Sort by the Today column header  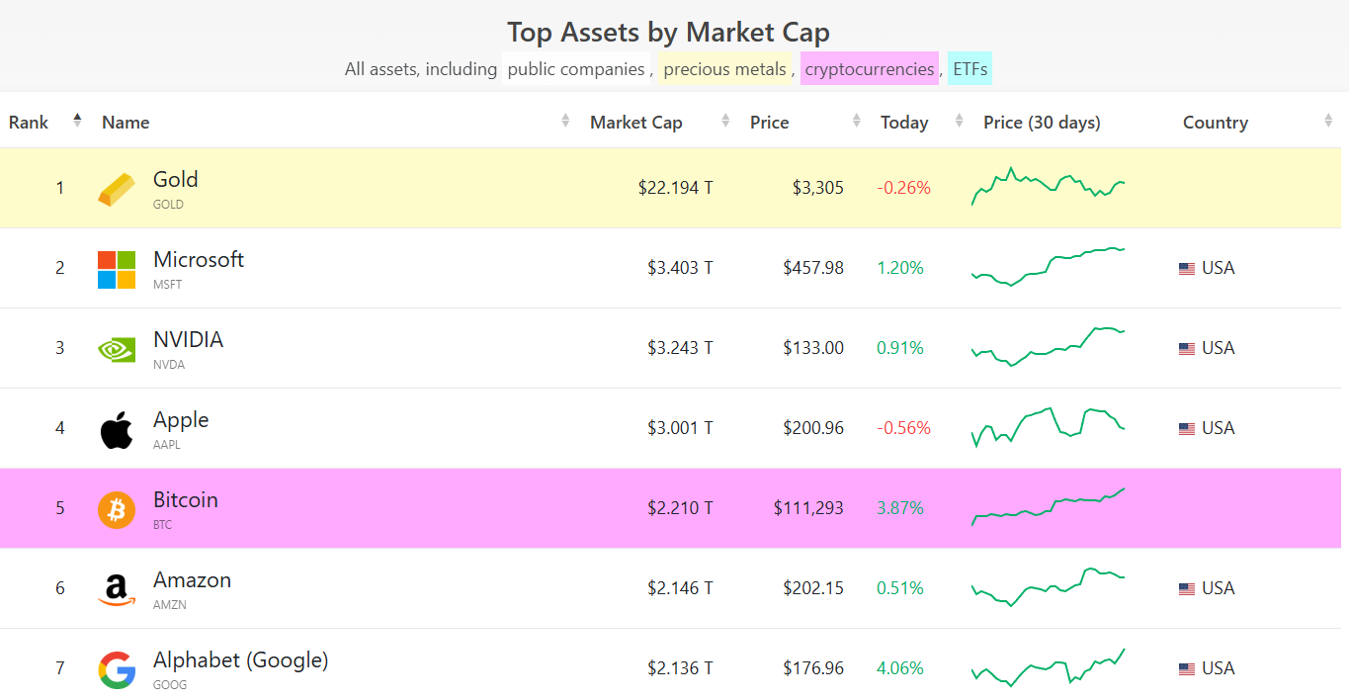pos(904,123)
